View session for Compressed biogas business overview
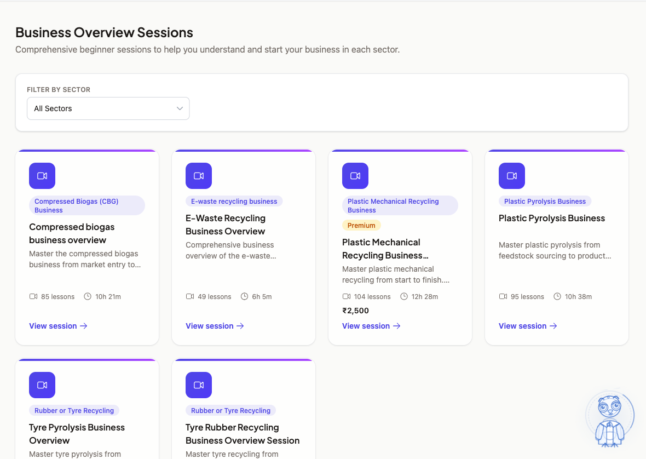 click(58, 326)
